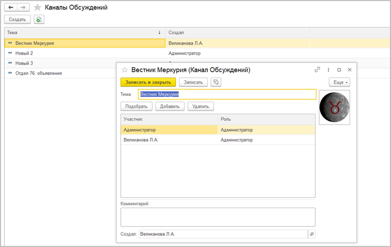Screen dimensions: 391x247
Task: Select Отдел 76: объявления in list
Action: (39, 73)
